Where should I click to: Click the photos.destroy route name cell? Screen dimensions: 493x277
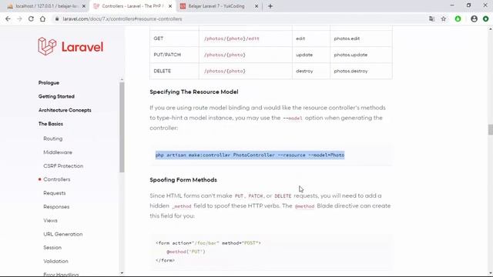coord(361,71)
